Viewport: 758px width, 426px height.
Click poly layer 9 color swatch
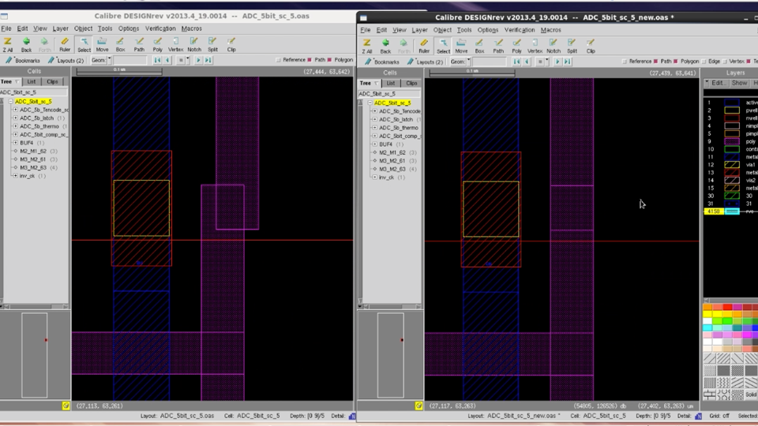[x=732, y=141]
